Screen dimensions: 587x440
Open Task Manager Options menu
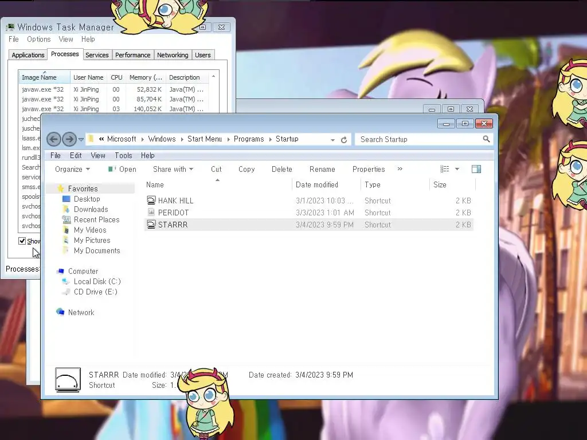(x=38, y=40)
